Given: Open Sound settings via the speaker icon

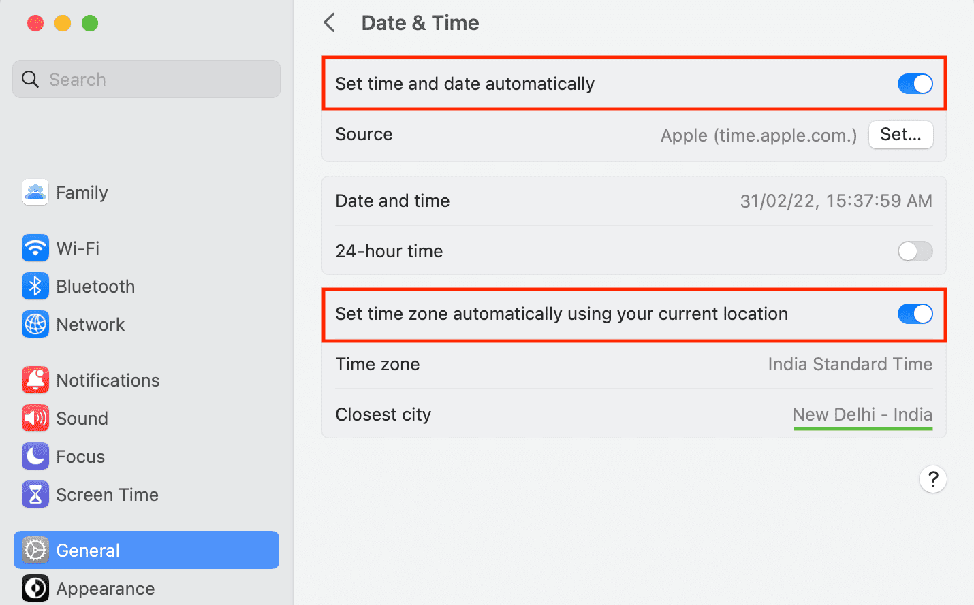Looking at the screenshot, I should tap(35, 418).
